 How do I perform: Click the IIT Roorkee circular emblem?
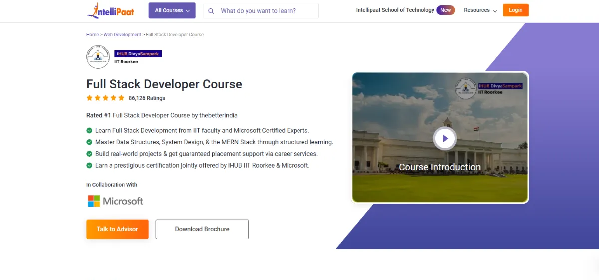coord(98,57)
